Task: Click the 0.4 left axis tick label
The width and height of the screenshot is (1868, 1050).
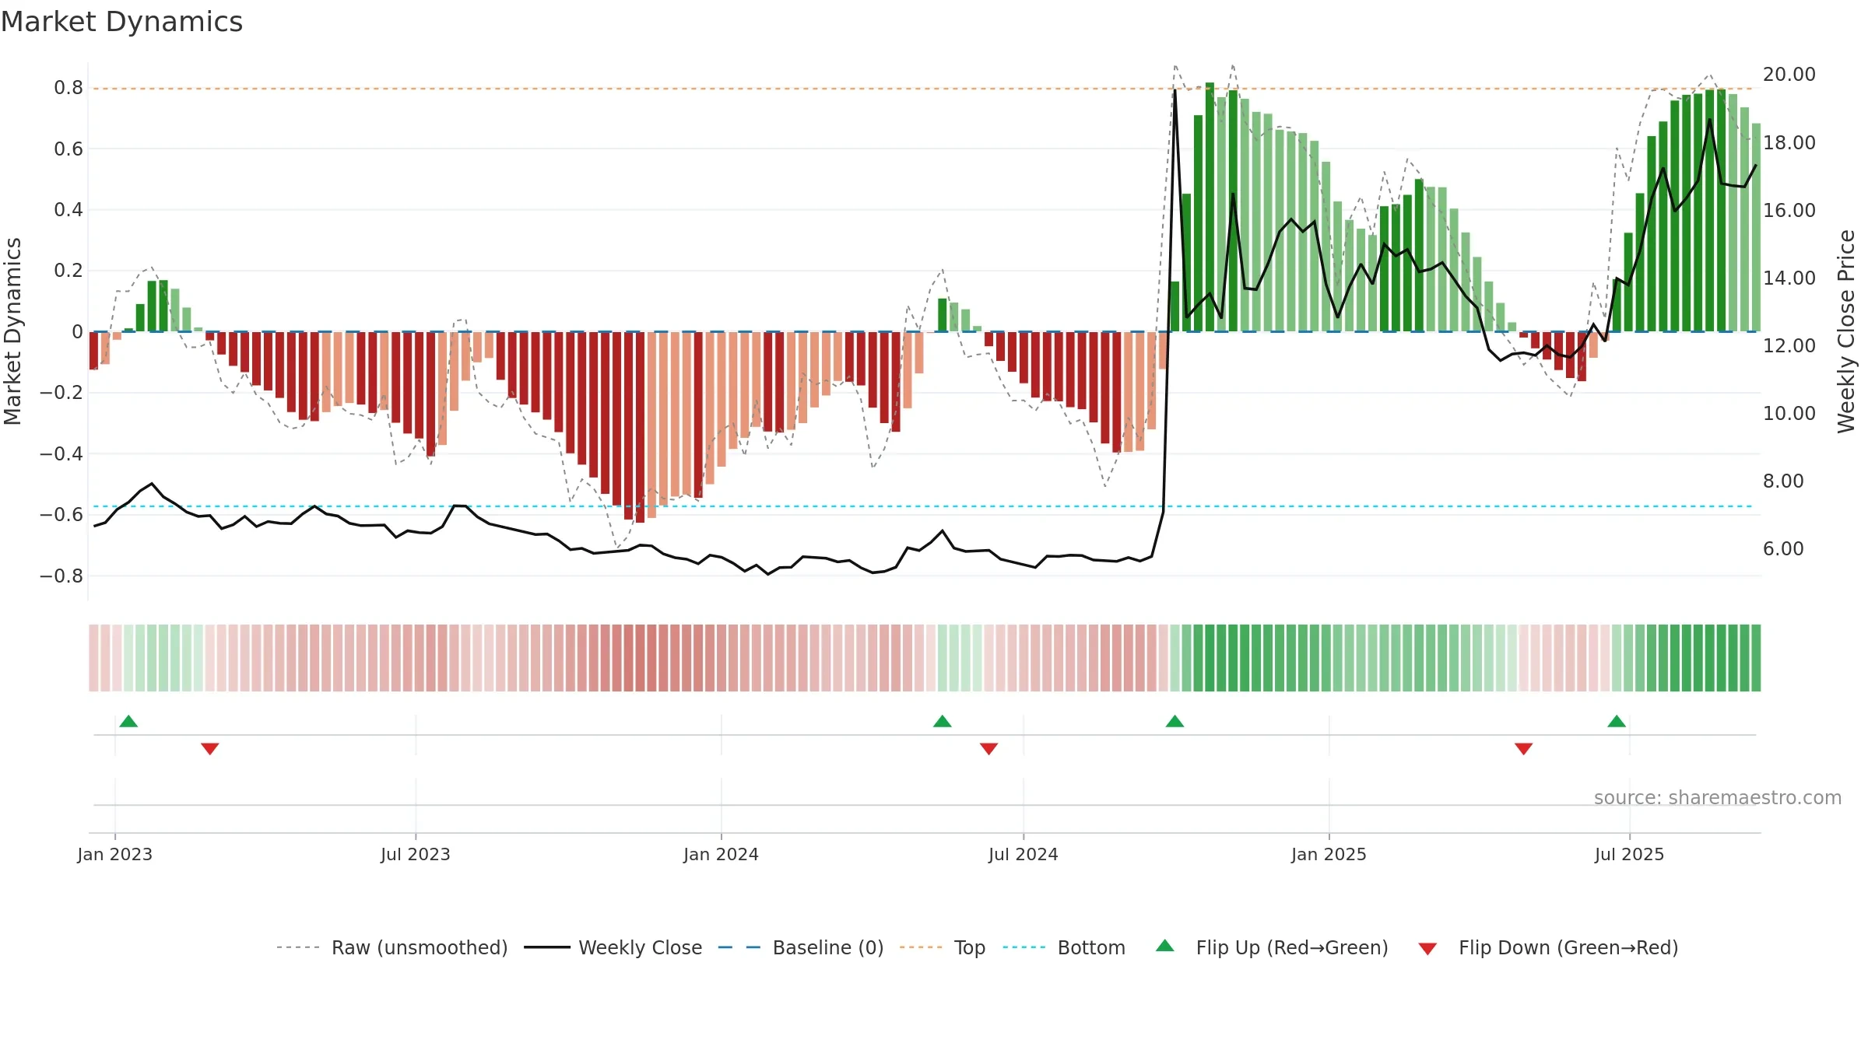Action: tap(68, 210)
